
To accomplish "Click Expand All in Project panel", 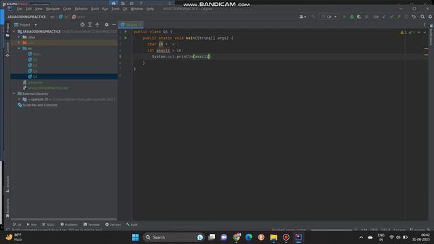I will [x=90, y=24].
